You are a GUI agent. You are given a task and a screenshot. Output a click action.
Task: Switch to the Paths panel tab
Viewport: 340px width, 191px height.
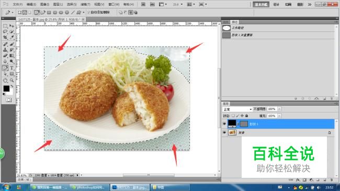pyautogui.click(x=235, y=22)
